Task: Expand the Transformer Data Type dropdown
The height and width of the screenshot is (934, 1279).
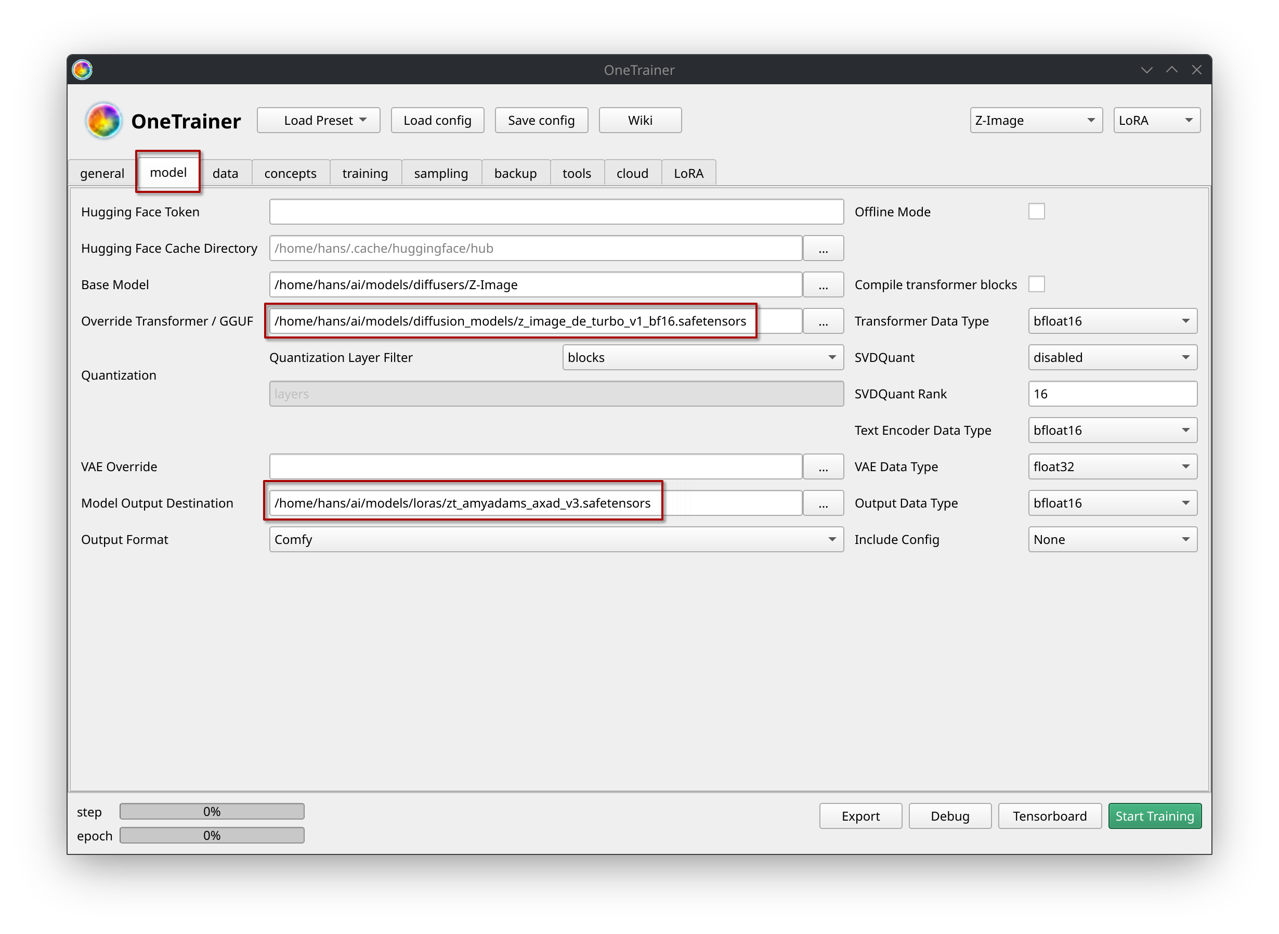Action: click(x=1112, y=321)
